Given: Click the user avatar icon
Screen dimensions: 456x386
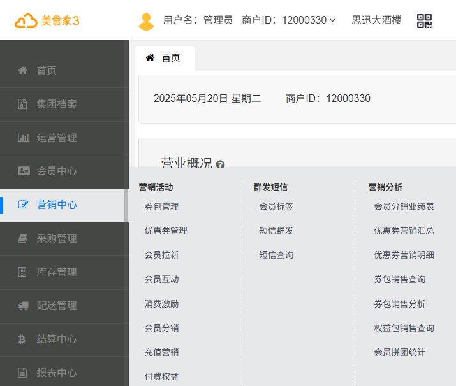Looking at the screenshot, I should [x=146, y=21].
